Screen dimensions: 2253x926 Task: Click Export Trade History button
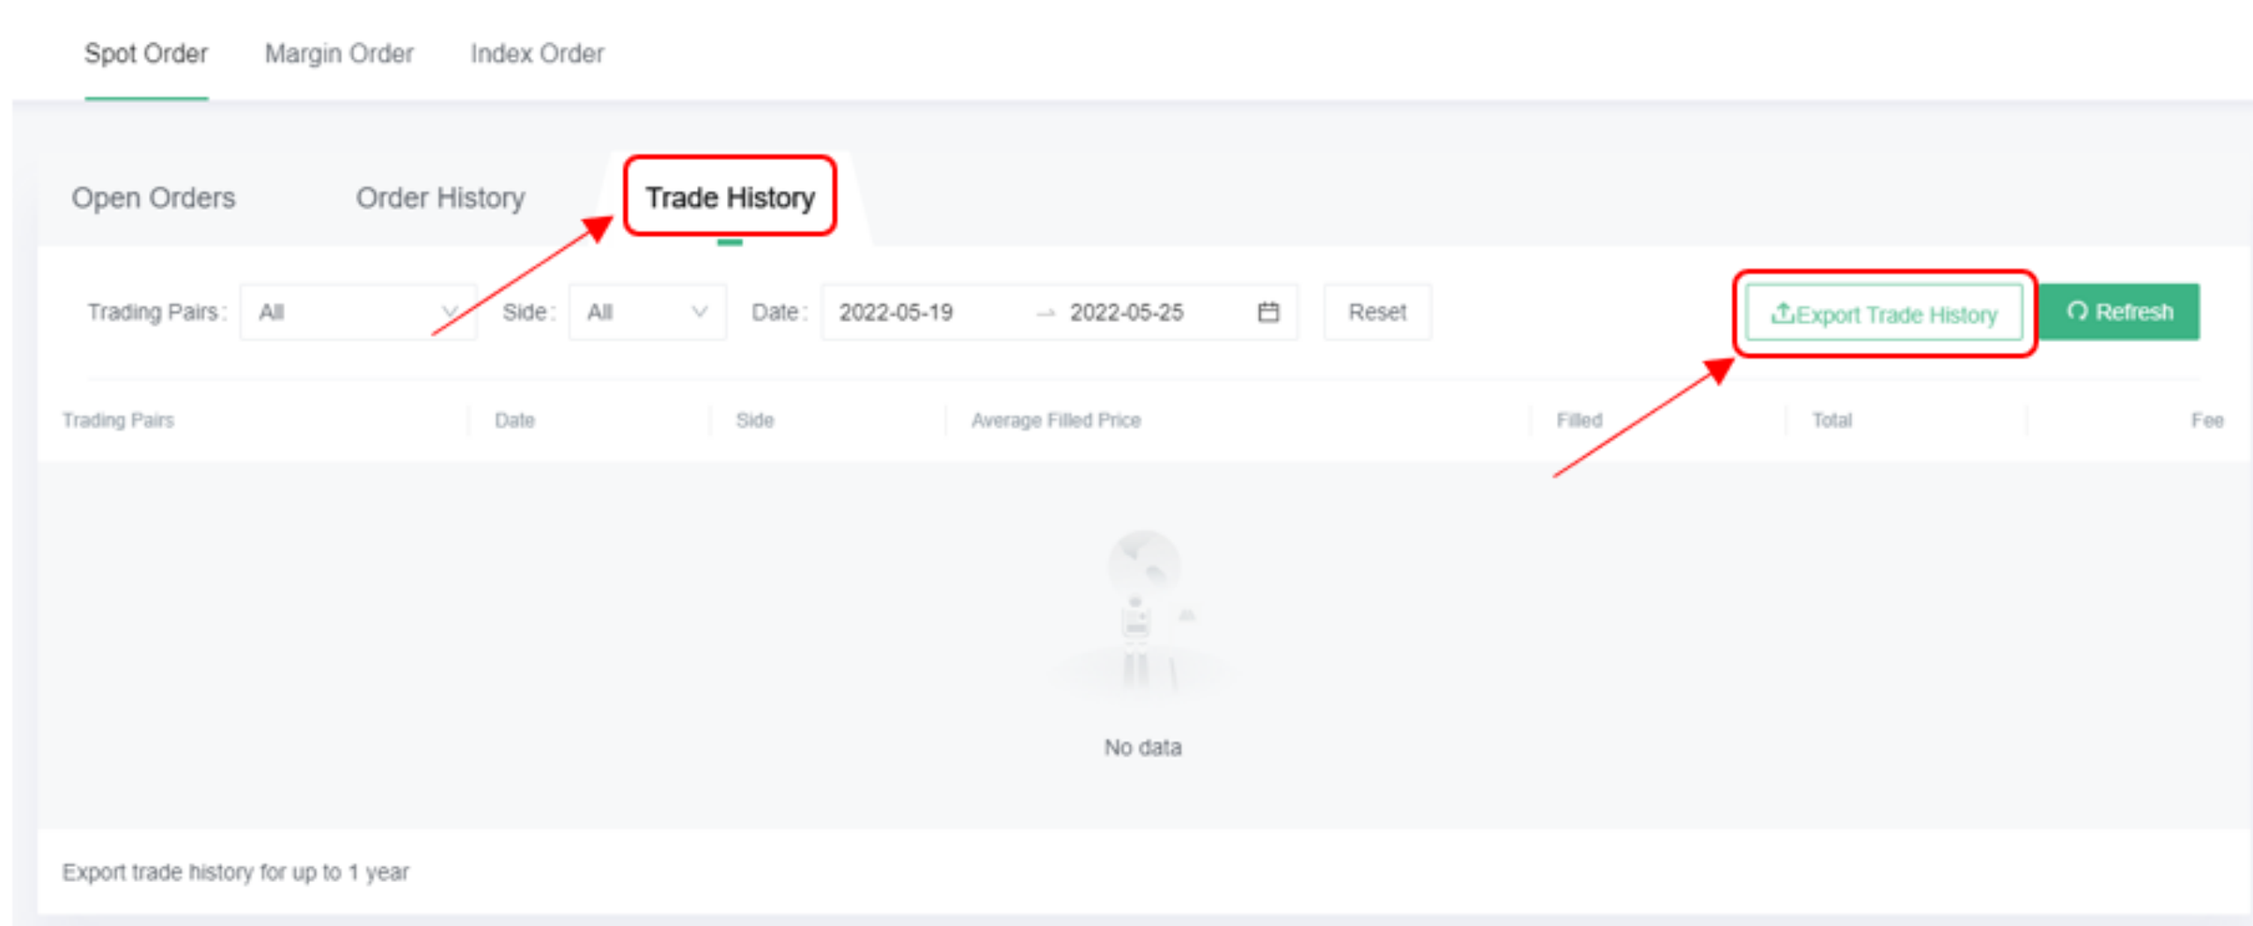(x=1884, y=314)
